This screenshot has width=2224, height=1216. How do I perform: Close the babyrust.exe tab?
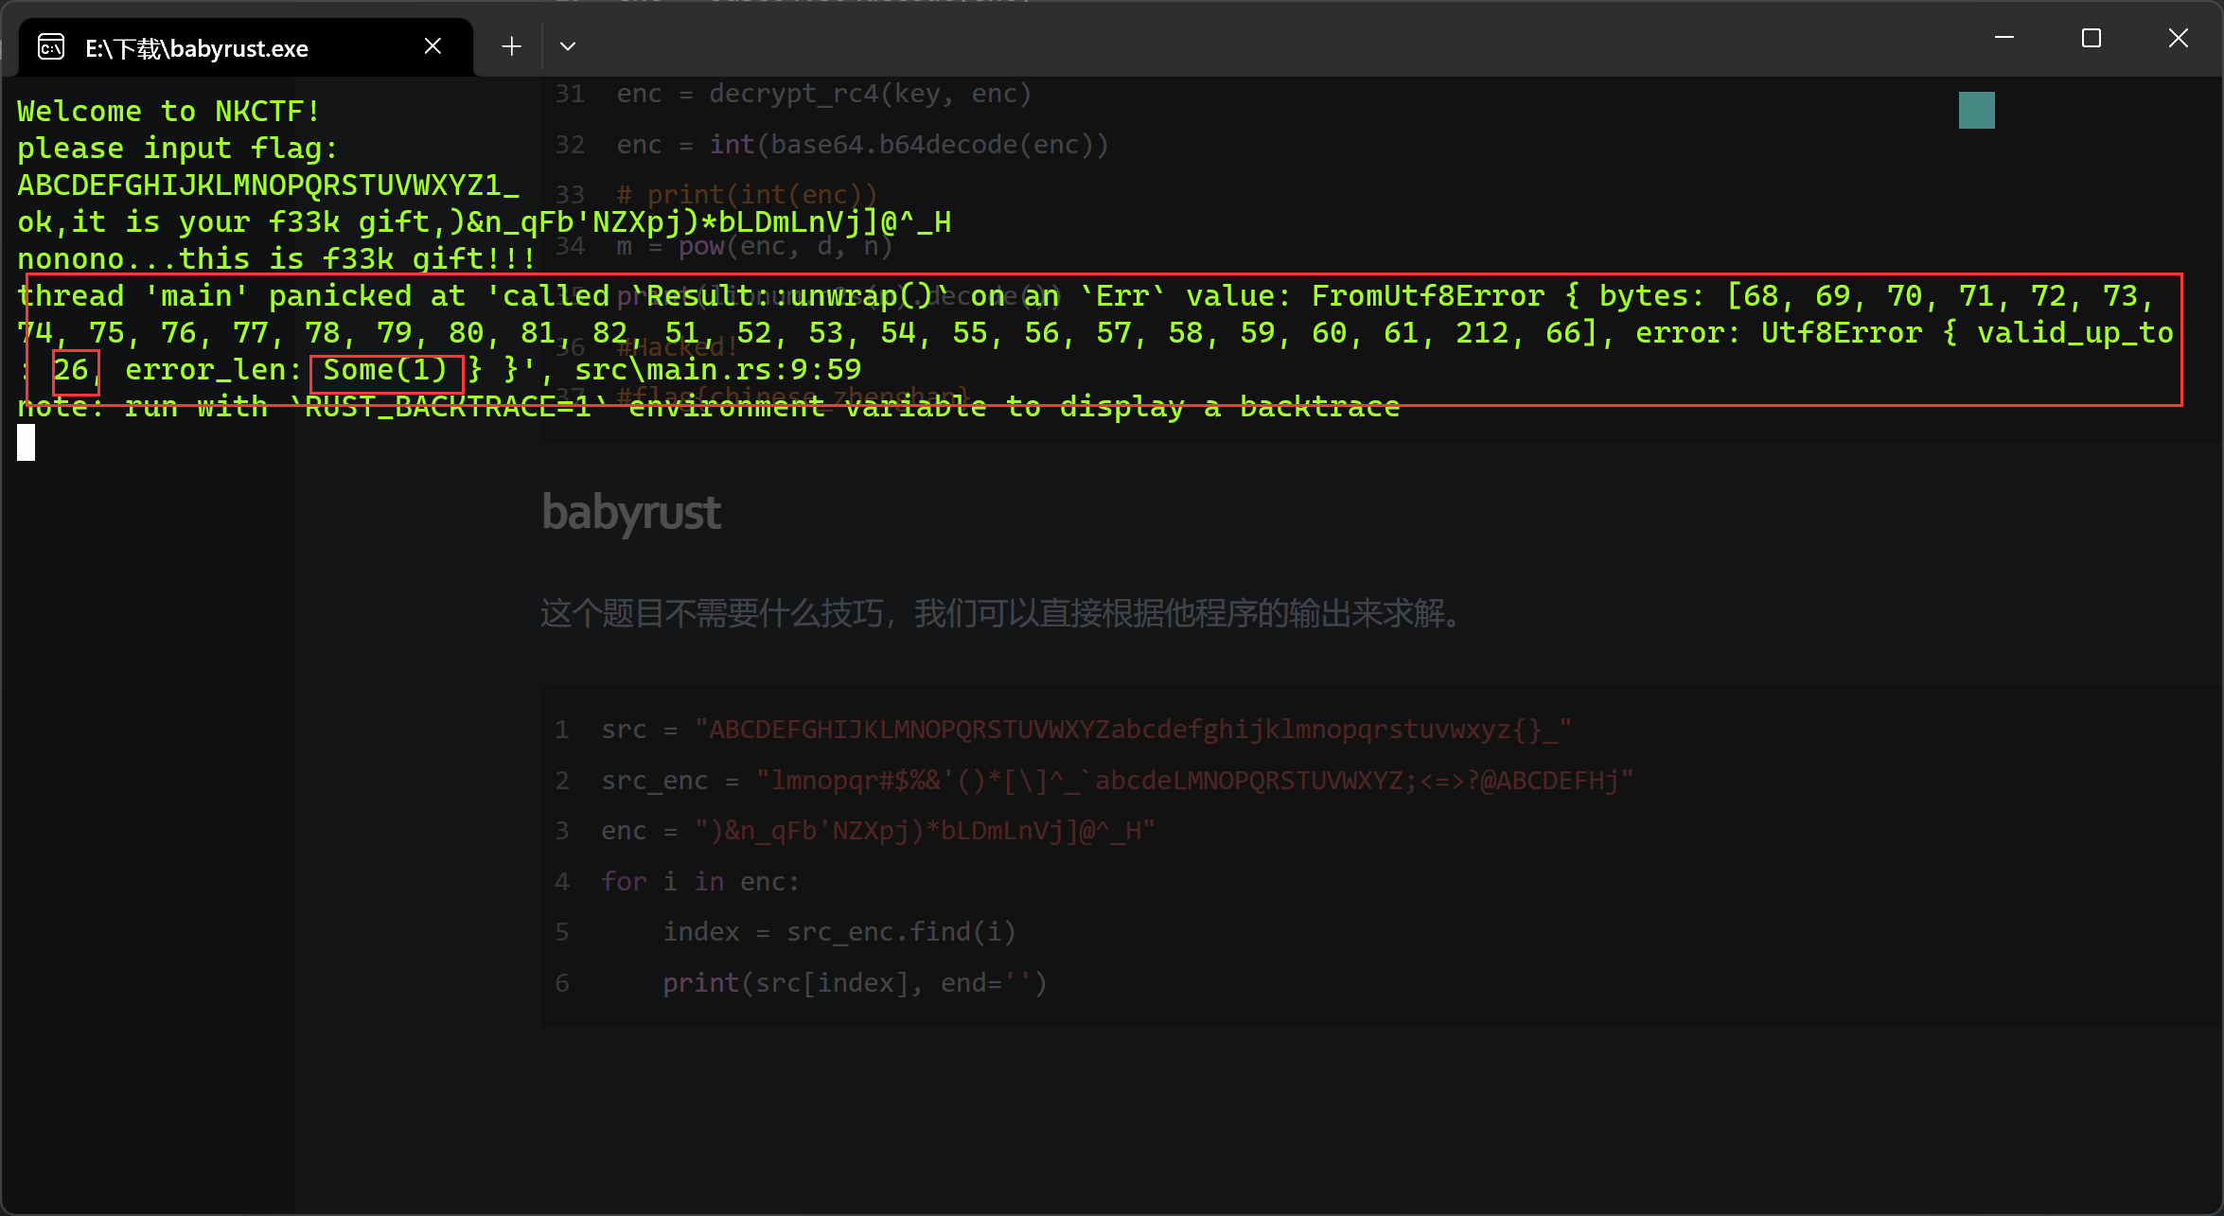[432, 46]
